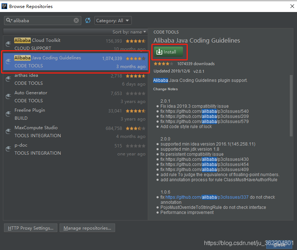297x250 pixels.
Task: Close the Browse Repositories window
Action: point(292,6)
